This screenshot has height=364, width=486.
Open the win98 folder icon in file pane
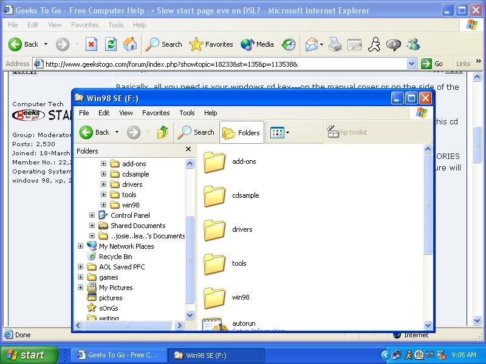(x=214, y=298)
